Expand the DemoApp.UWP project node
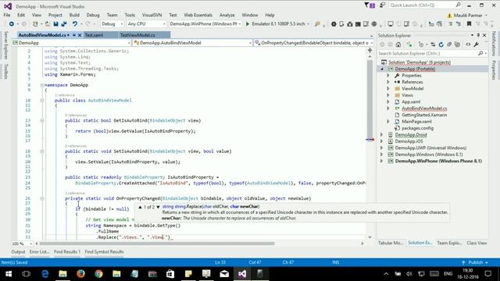The width and height of the screenshot is (500, 281). pos(382,148)
